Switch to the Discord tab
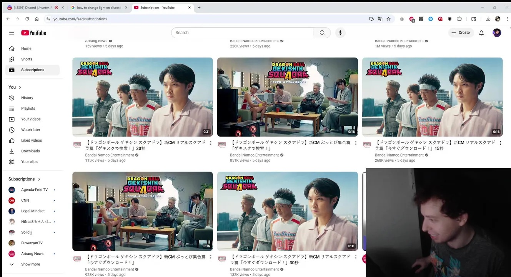This screenshot has height=277, width=511. click(35, 7)
